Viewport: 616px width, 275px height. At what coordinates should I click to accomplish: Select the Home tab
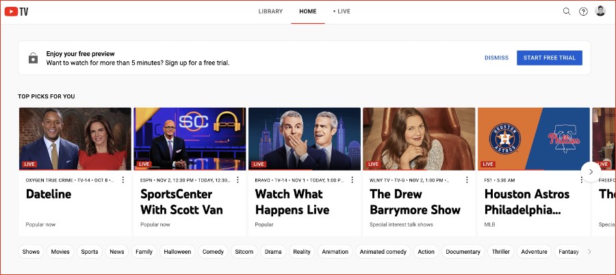coord(307,12)
